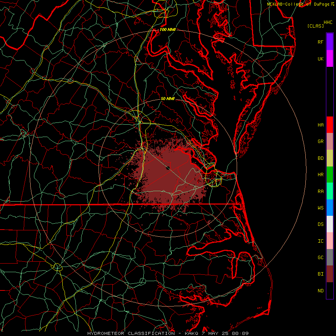Click the UK magenta legend swatch
336x336 pixels.
[x=330, y=59]
